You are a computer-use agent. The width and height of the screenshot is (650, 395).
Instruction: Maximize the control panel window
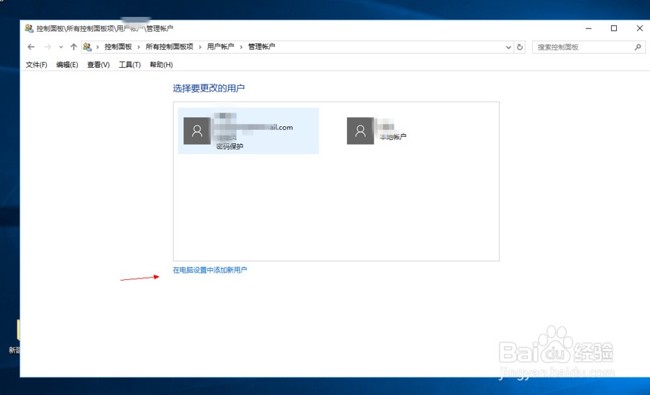point(614,28)
